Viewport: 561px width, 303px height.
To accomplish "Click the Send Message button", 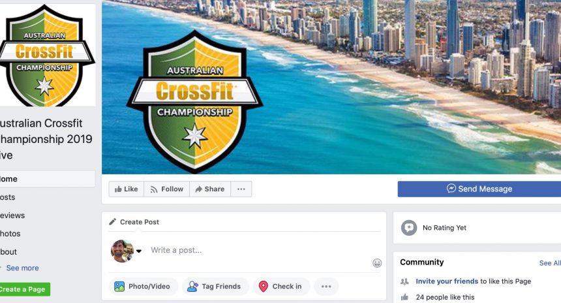I will tap(479, 189).
